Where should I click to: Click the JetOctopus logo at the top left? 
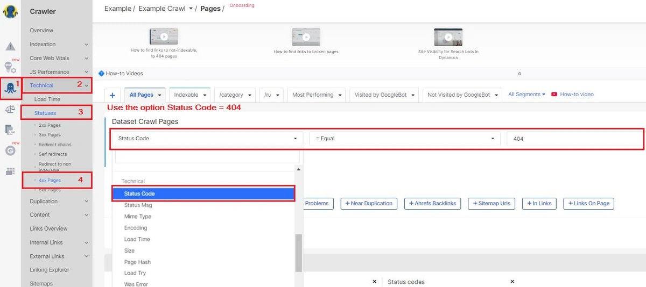click(10, 11)
